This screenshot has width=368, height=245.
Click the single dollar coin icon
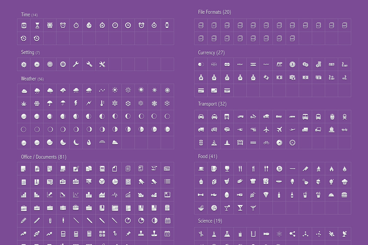(x=292, y=64)
